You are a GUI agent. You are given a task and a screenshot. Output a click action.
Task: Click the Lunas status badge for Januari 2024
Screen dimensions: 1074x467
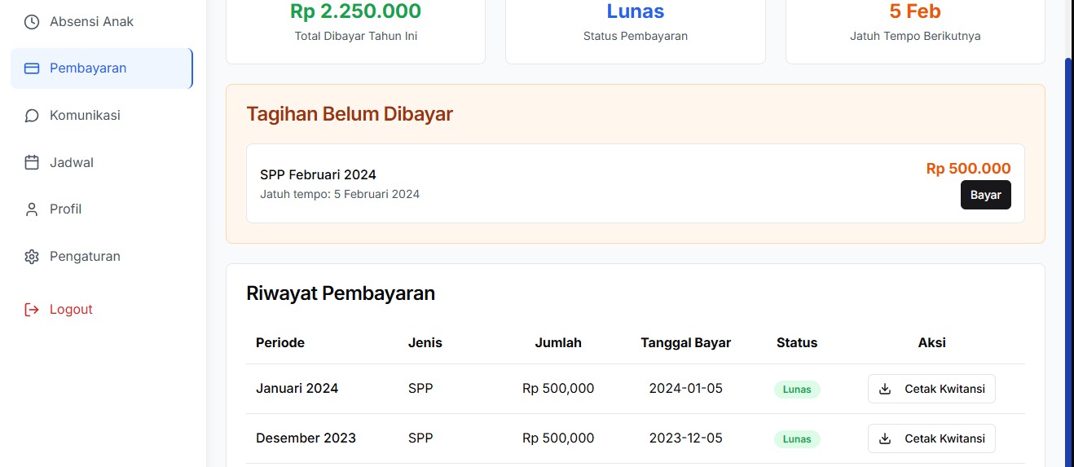pyautogui.click(x=796, y=390)
